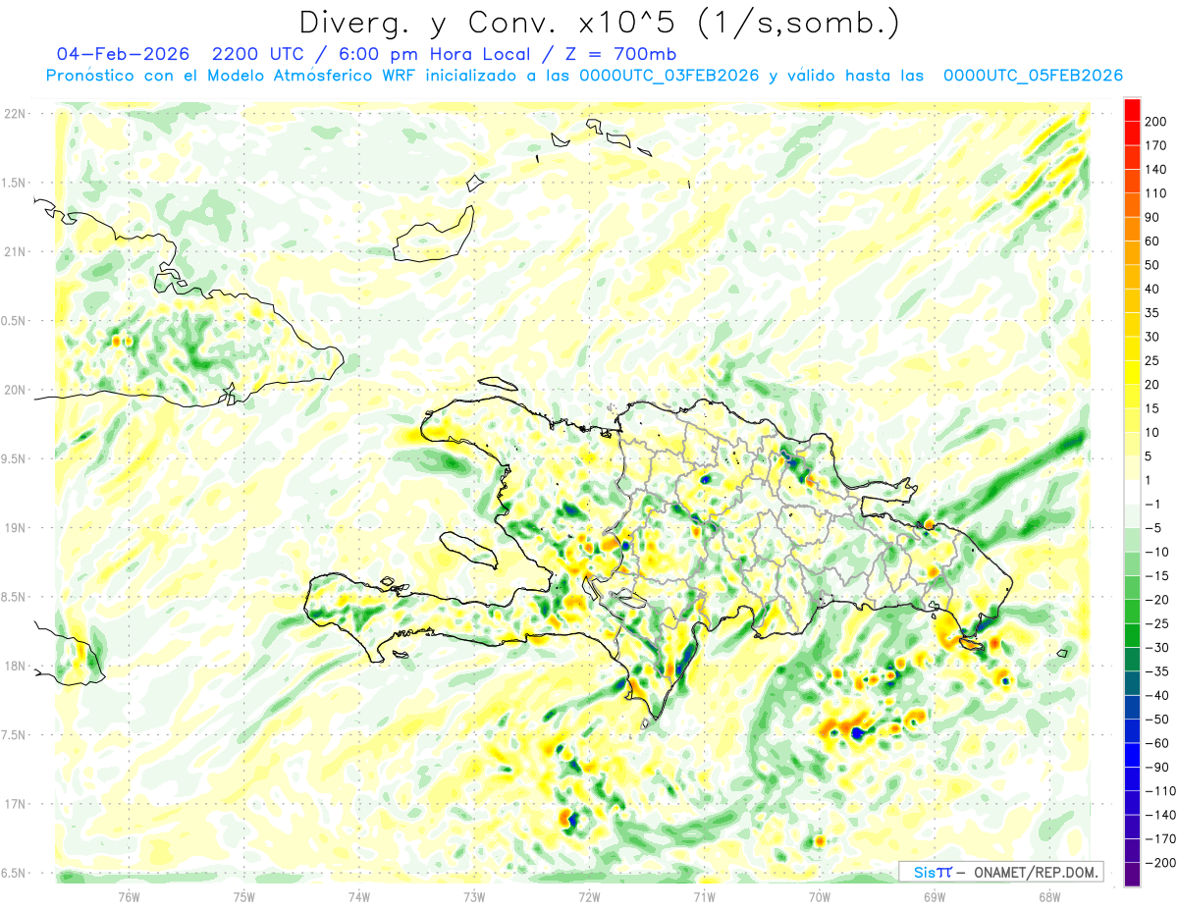Click the 200 color bar label
1178x910 pixels.
[x=1156, y=122]
